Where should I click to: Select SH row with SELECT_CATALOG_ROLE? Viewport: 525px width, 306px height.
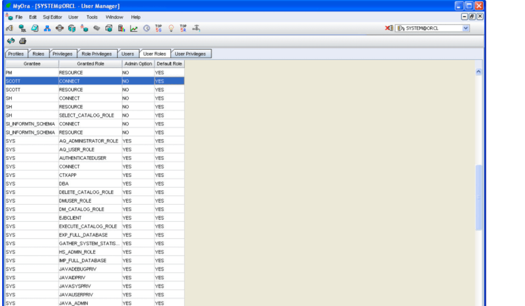point(95,116)
